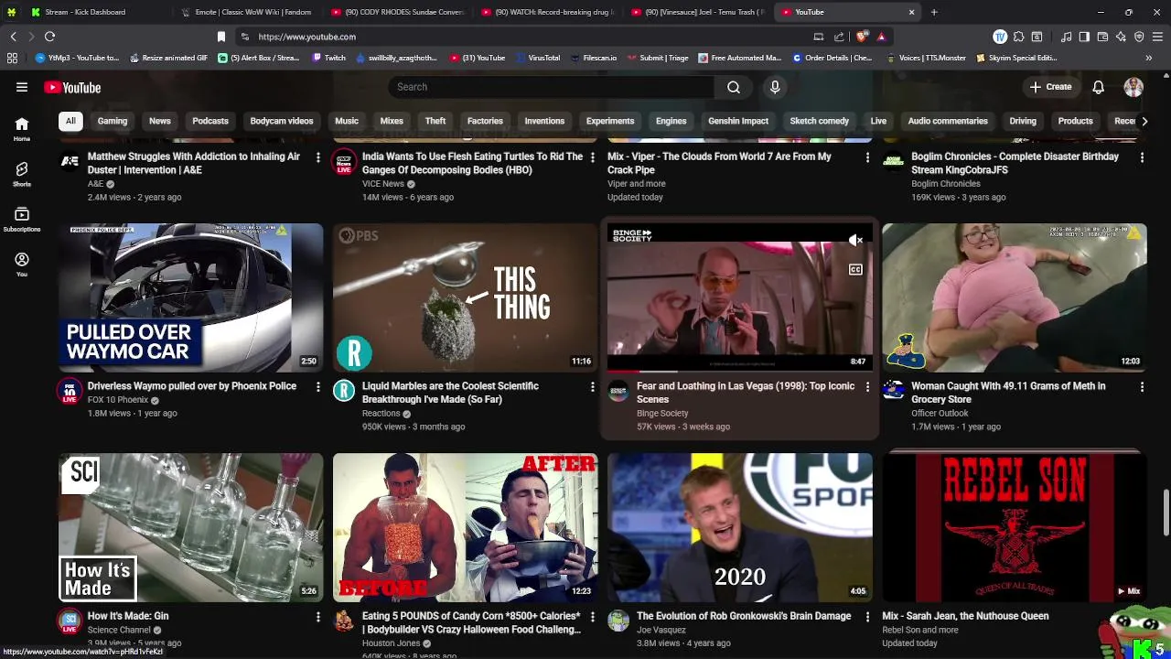Select the Inventions filter chip
Screen dimensions: 1171x659
[x=544, y=121]
